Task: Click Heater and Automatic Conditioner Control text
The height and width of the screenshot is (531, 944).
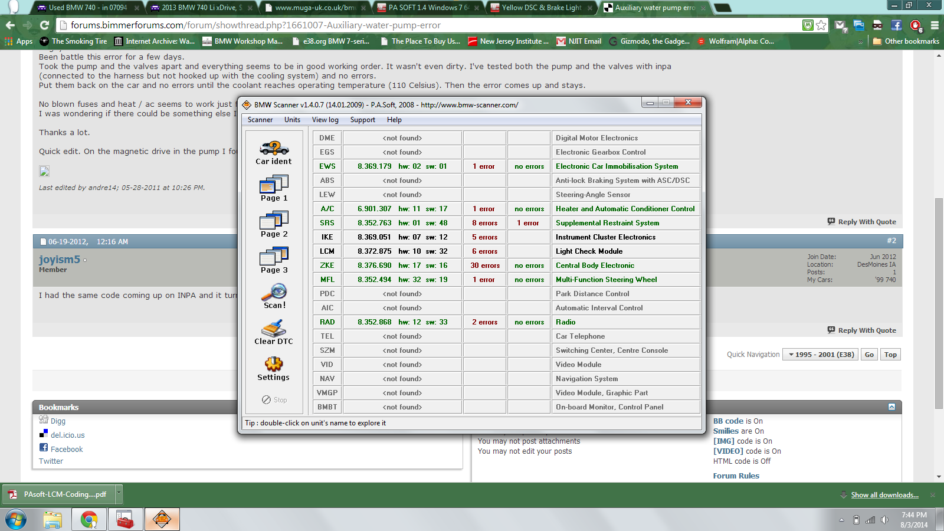Action: (625, 209)
